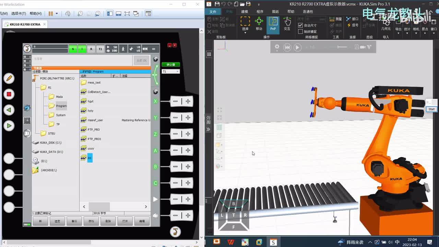The image size is (439, 247).
Task: Click the Z axis minus jog key
Action: (175, 134)
